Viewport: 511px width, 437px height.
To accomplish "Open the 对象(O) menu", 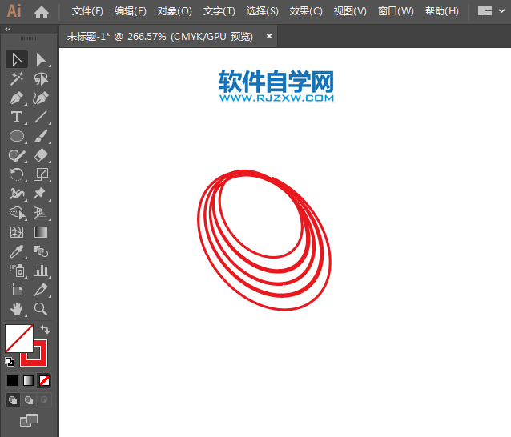I will coord(175,11).
